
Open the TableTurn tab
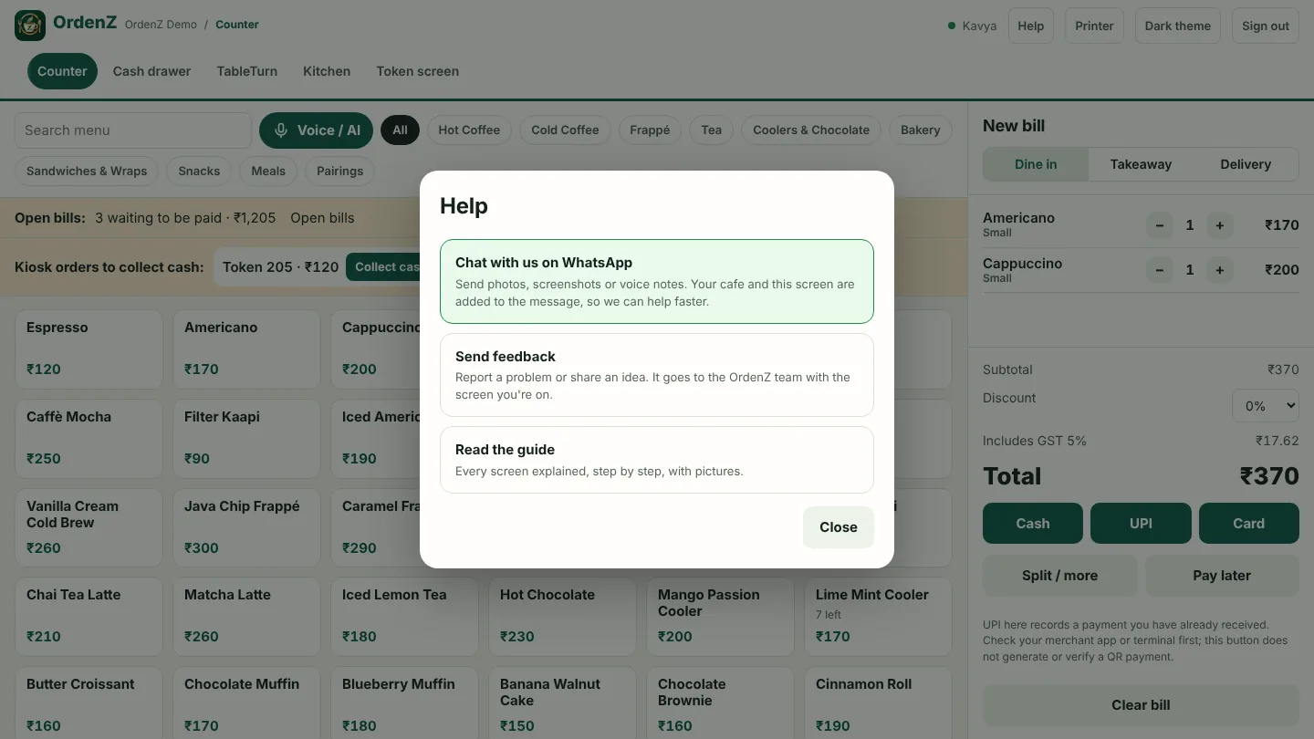(247, 71)
